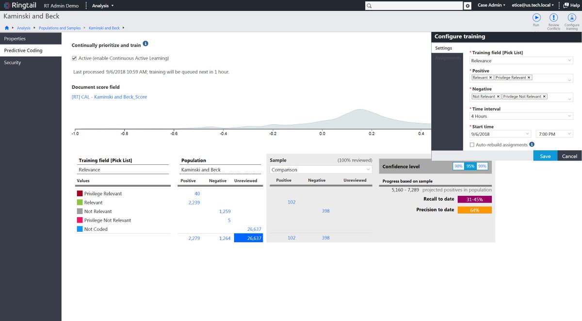Save the training configuration
Screen dimensions: 582x321
coord(545,156)
